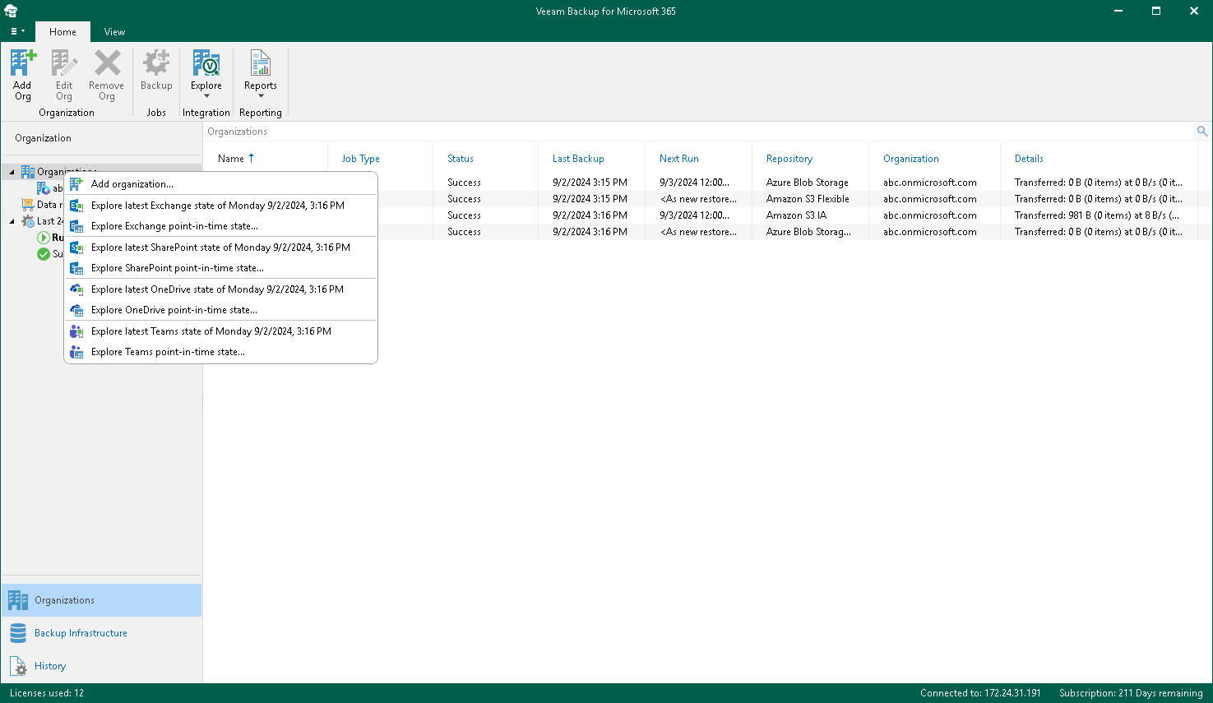Sort by the Organization column header
The width and height of the screenshot is (1213, 703).
(911, 159)
